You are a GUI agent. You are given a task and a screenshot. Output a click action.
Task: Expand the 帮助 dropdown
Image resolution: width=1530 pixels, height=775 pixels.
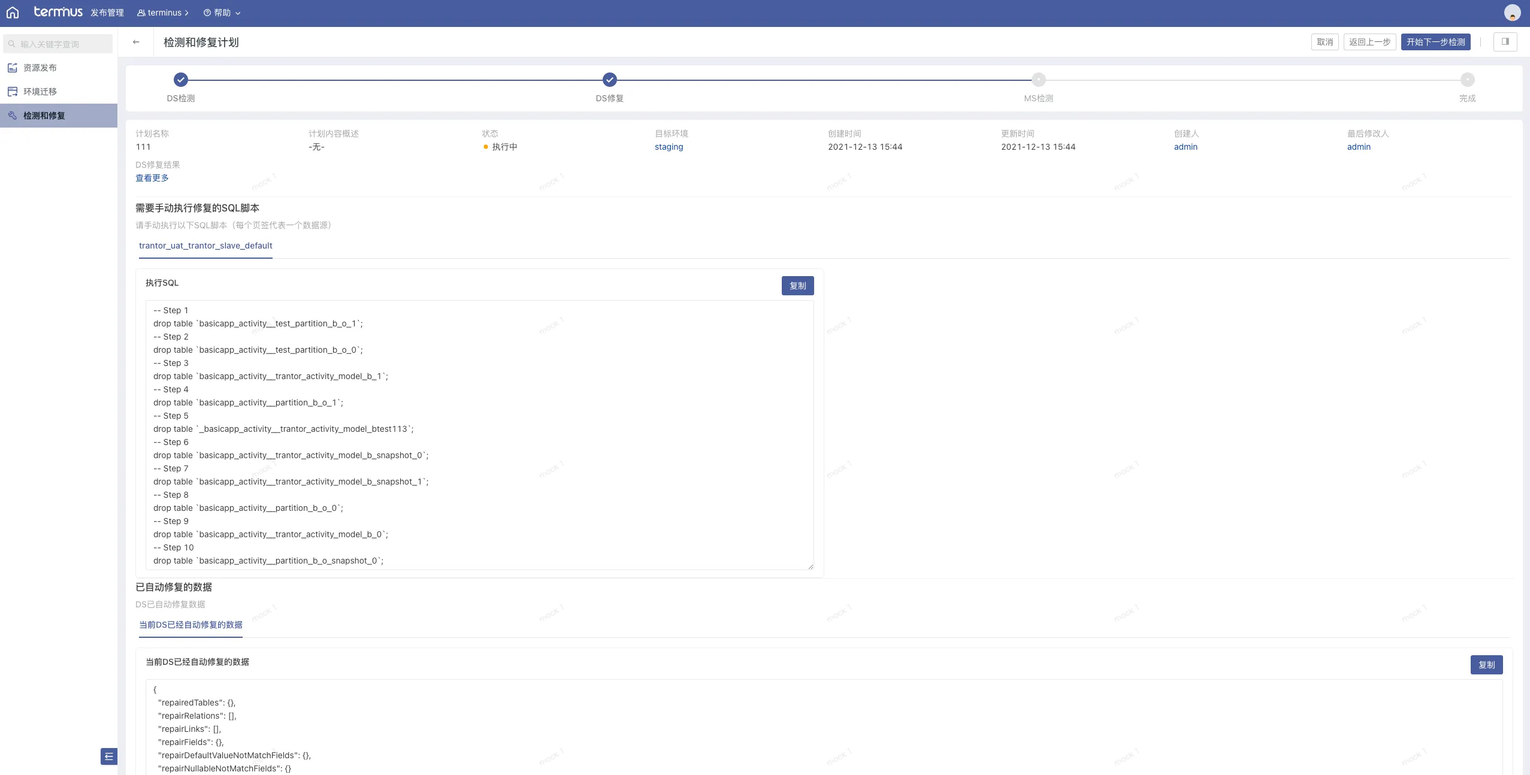[x=222, y=13]
